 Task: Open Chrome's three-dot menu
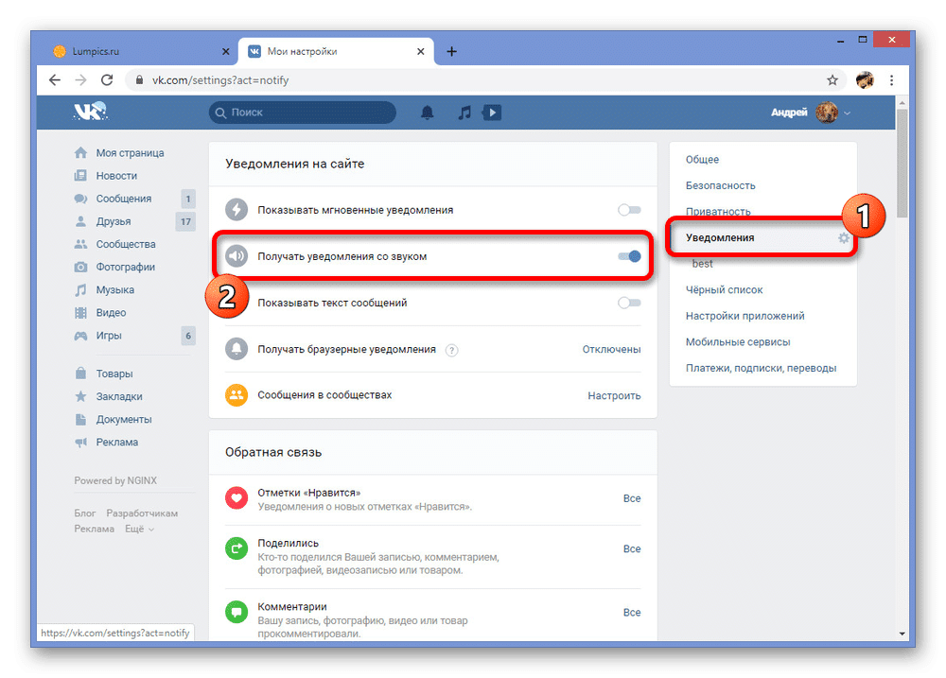891,80
